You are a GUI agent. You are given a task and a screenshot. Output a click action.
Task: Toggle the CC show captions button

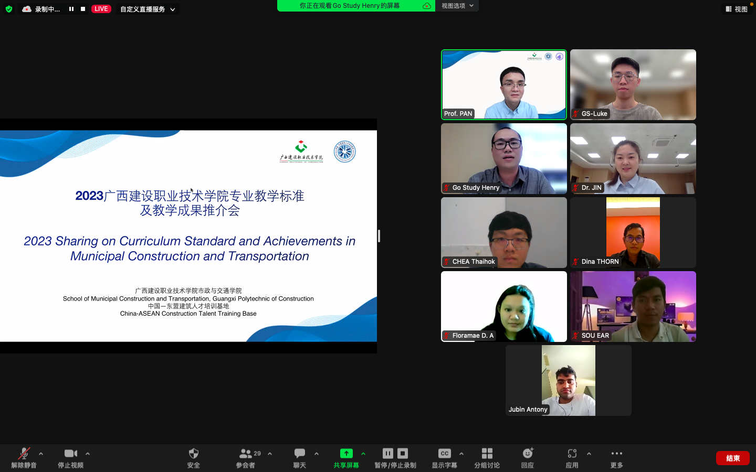coord(444,454)
